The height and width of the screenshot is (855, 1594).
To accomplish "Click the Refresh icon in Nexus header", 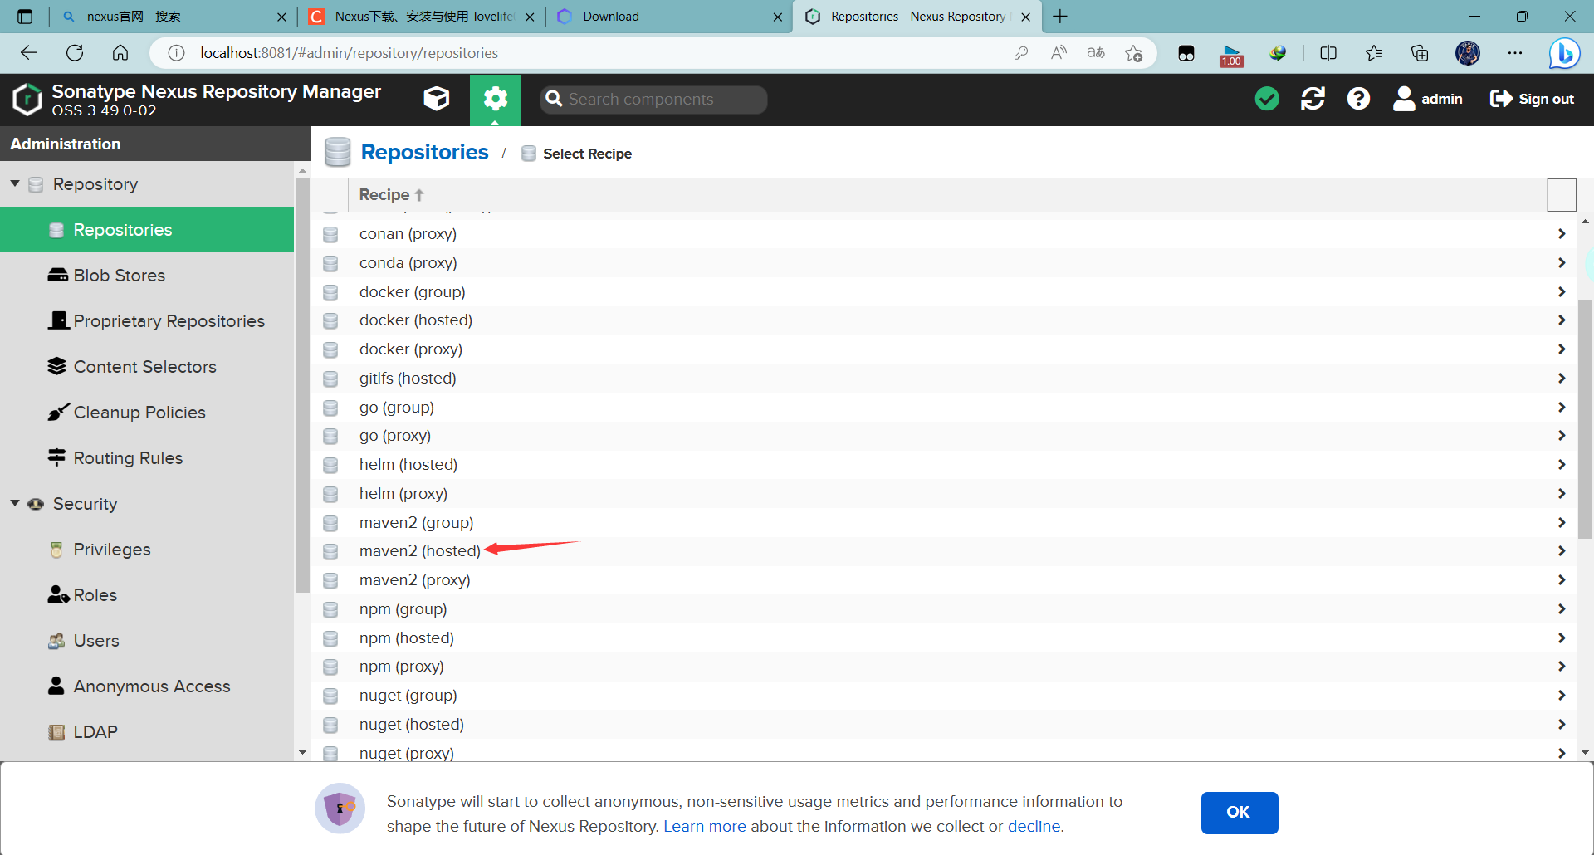I will click(1313, 99).
